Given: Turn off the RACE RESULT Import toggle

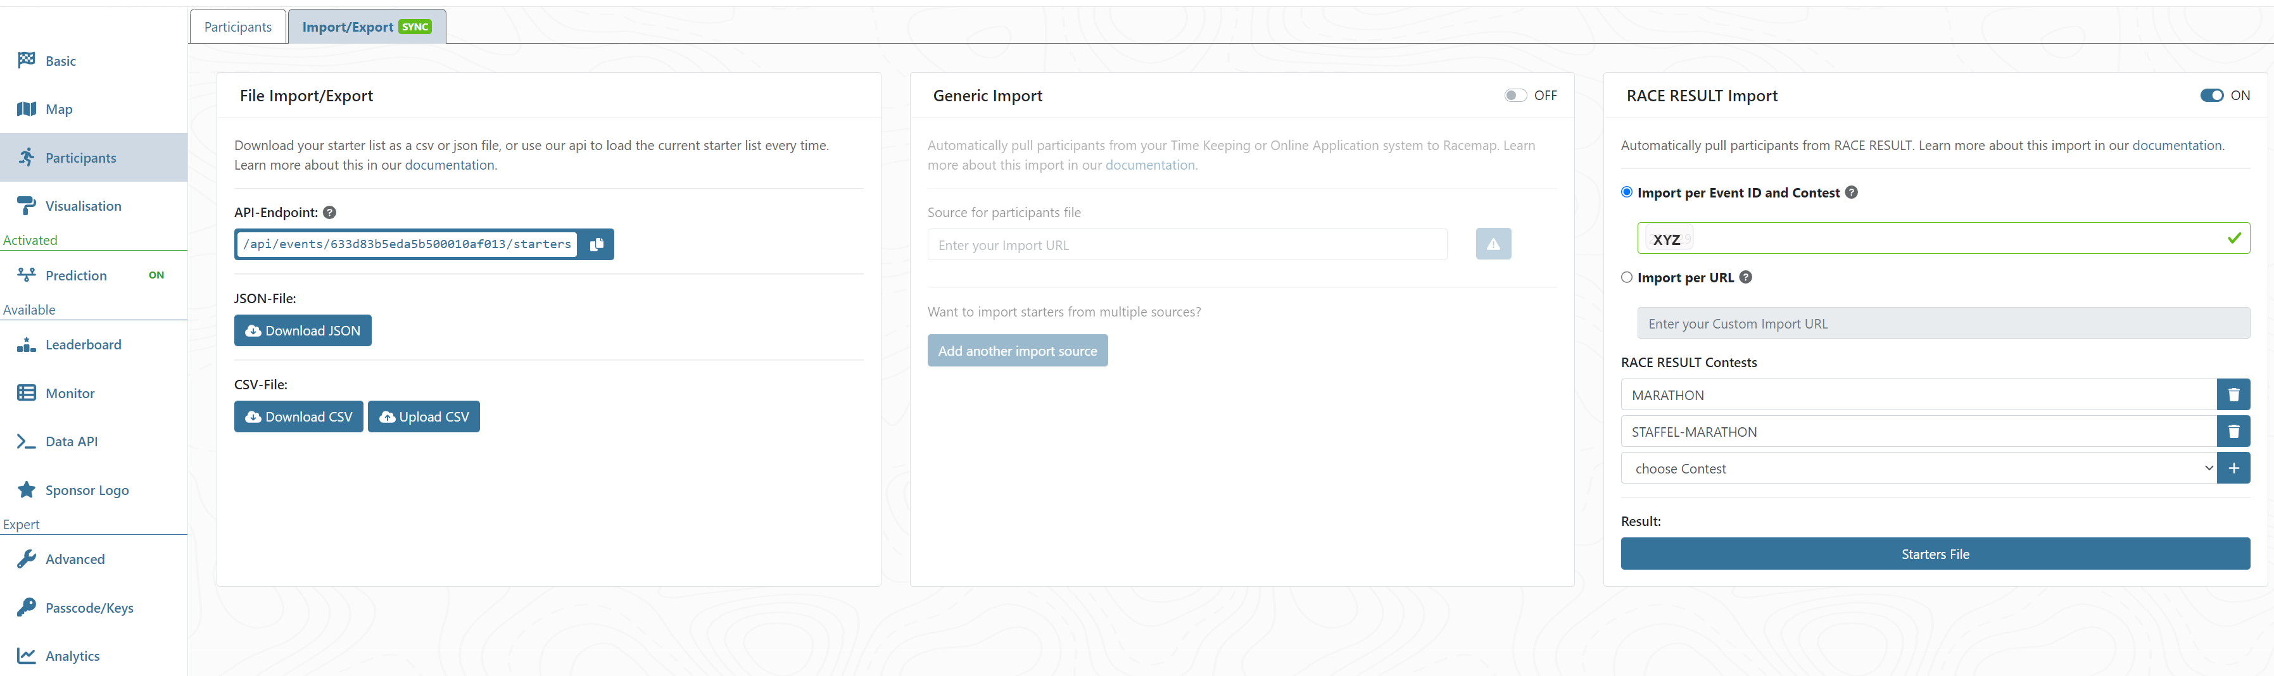Looking at the screenshot, I should click(x=2211, y=96).
